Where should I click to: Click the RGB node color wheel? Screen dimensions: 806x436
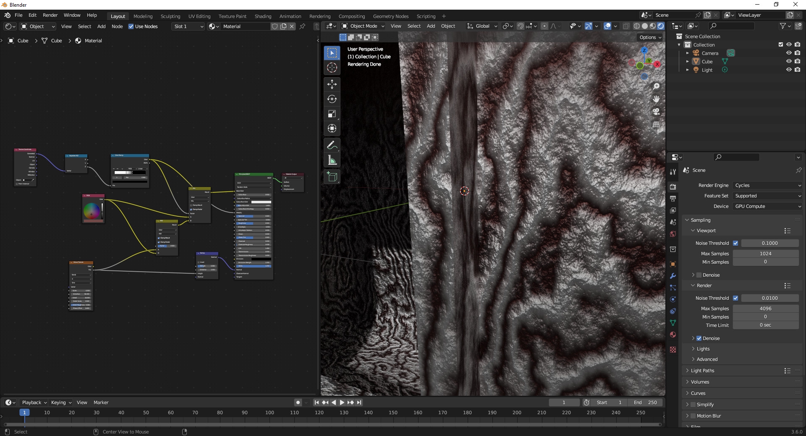[92, 211]
